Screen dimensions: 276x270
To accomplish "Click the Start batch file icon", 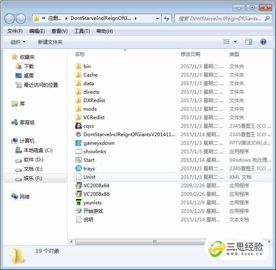I will [79, 160].
